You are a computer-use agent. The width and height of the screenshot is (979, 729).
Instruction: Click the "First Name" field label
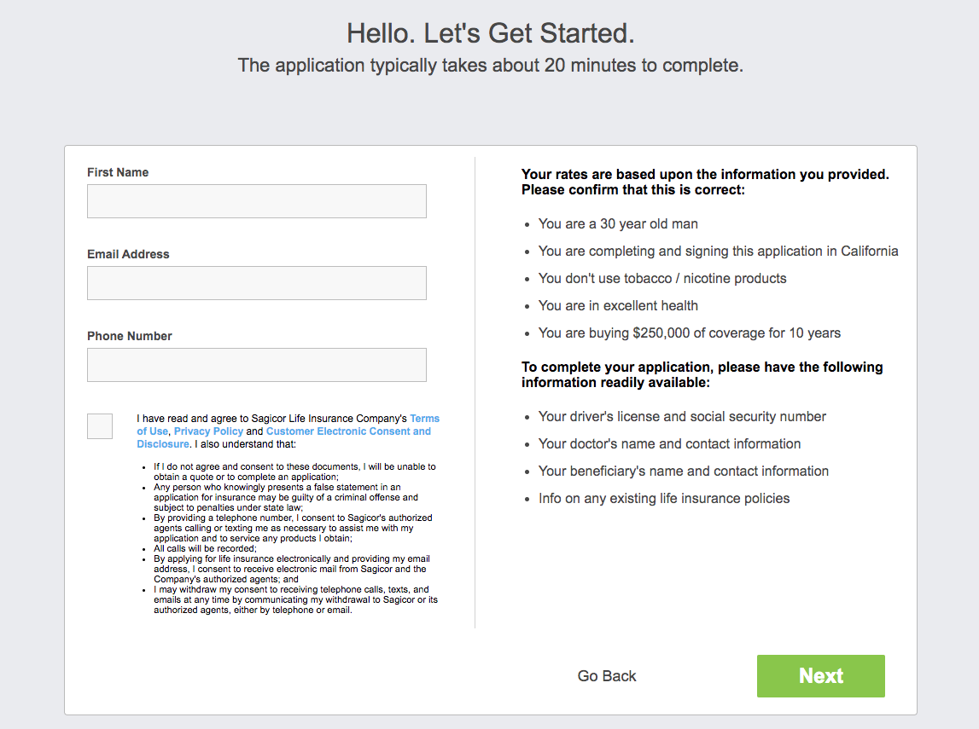coord(118,172)
